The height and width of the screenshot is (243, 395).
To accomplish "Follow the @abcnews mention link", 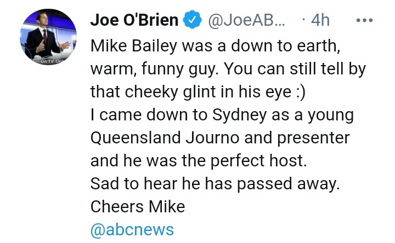I will (x=132, y=229).
